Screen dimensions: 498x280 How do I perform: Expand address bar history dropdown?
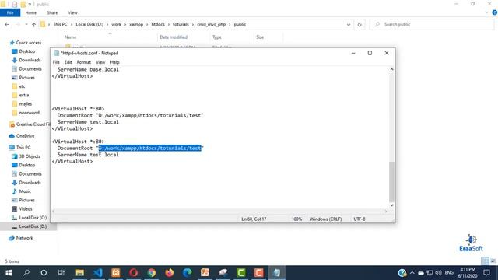coord(349,24)
